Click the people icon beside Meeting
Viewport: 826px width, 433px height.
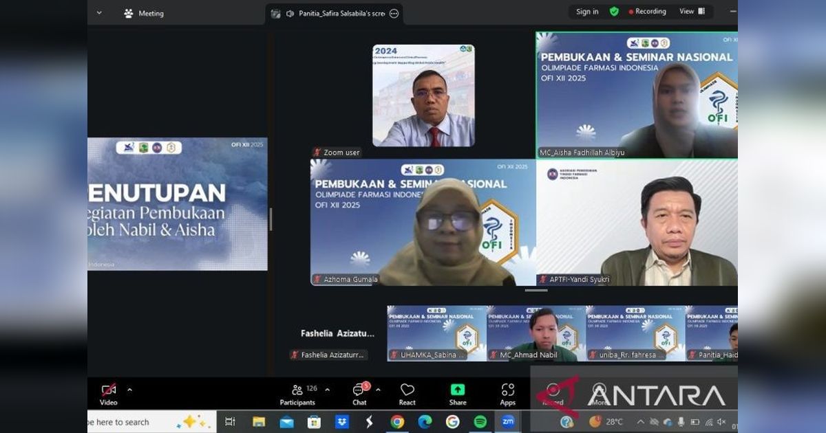click(128, 13)
